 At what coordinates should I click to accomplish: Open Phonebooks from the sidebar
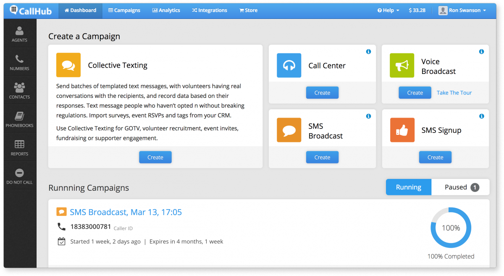coord(19,120)
